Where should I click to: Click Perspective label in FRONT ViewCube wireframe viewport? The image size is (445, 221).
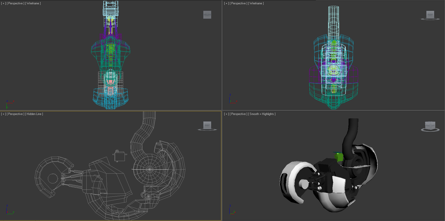(x=238, y=3)
